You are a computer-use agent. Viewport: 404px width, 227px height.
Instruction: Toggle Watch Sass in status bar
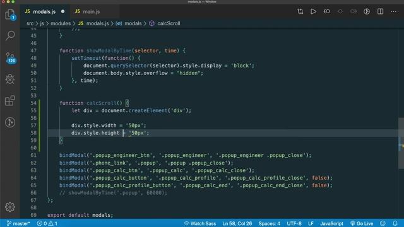(200, 223)
